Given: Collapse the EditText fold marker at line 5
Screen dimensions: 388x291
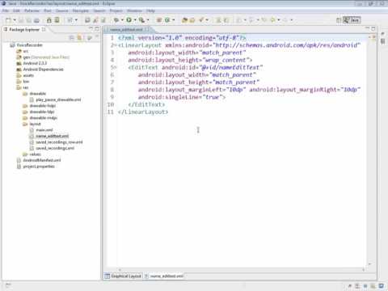Looking at the screenshot, I should coord(116,67).
